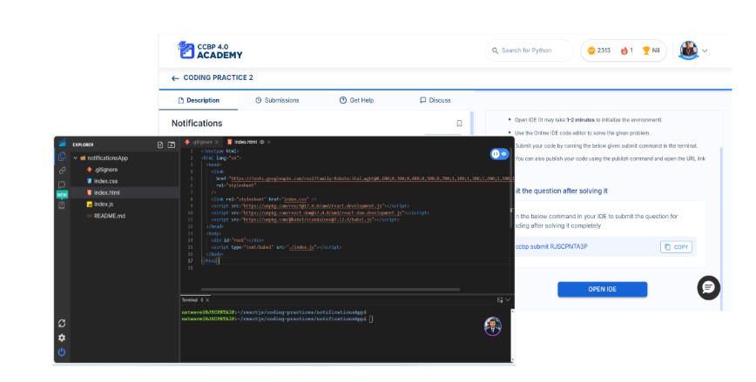
Task: Open .gitignore in the file tree
Action: (x=125, y=170)
